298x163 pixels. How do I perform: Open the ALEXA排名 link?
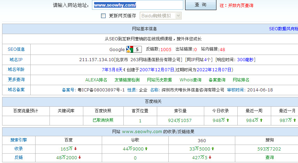click(x=96, y=80)
